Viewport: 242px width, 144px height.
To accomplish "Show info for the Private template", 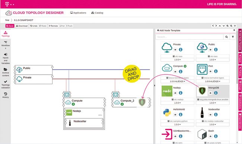I will (x=181, y=49).
